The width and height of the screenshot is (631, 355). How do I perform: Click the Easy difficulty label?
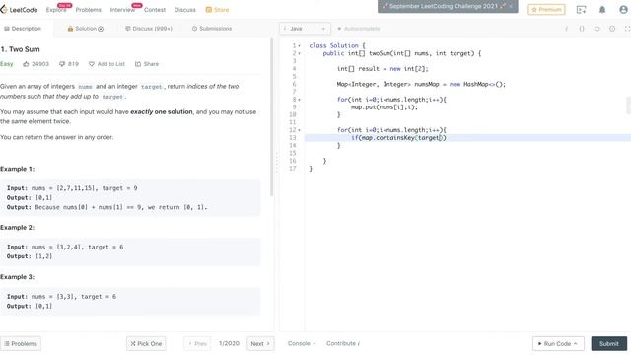[7, 64]
